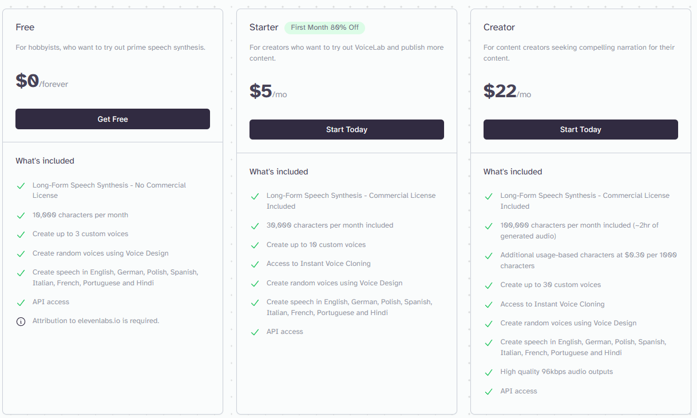
Task: Click checkmark beside Create up to 10 custom voices
Action: (255, 245)
